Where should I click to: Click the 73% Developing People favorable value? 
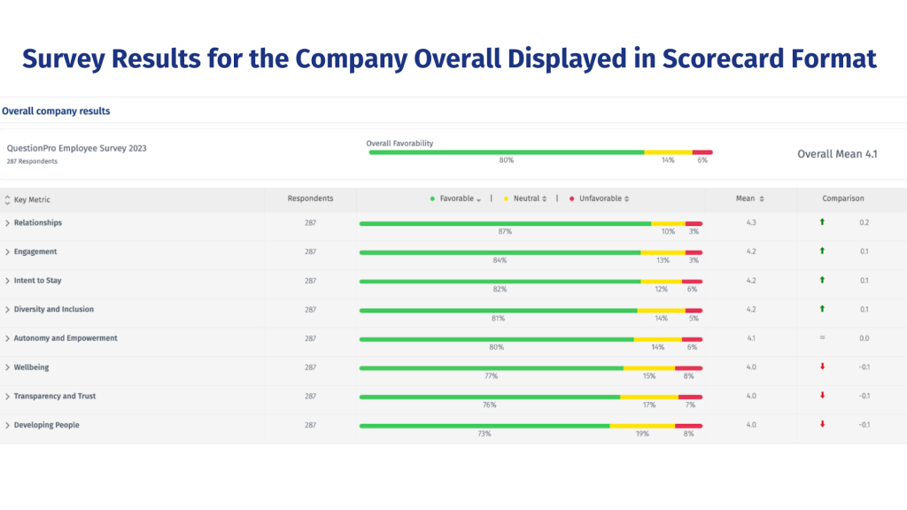coord(485,434)
